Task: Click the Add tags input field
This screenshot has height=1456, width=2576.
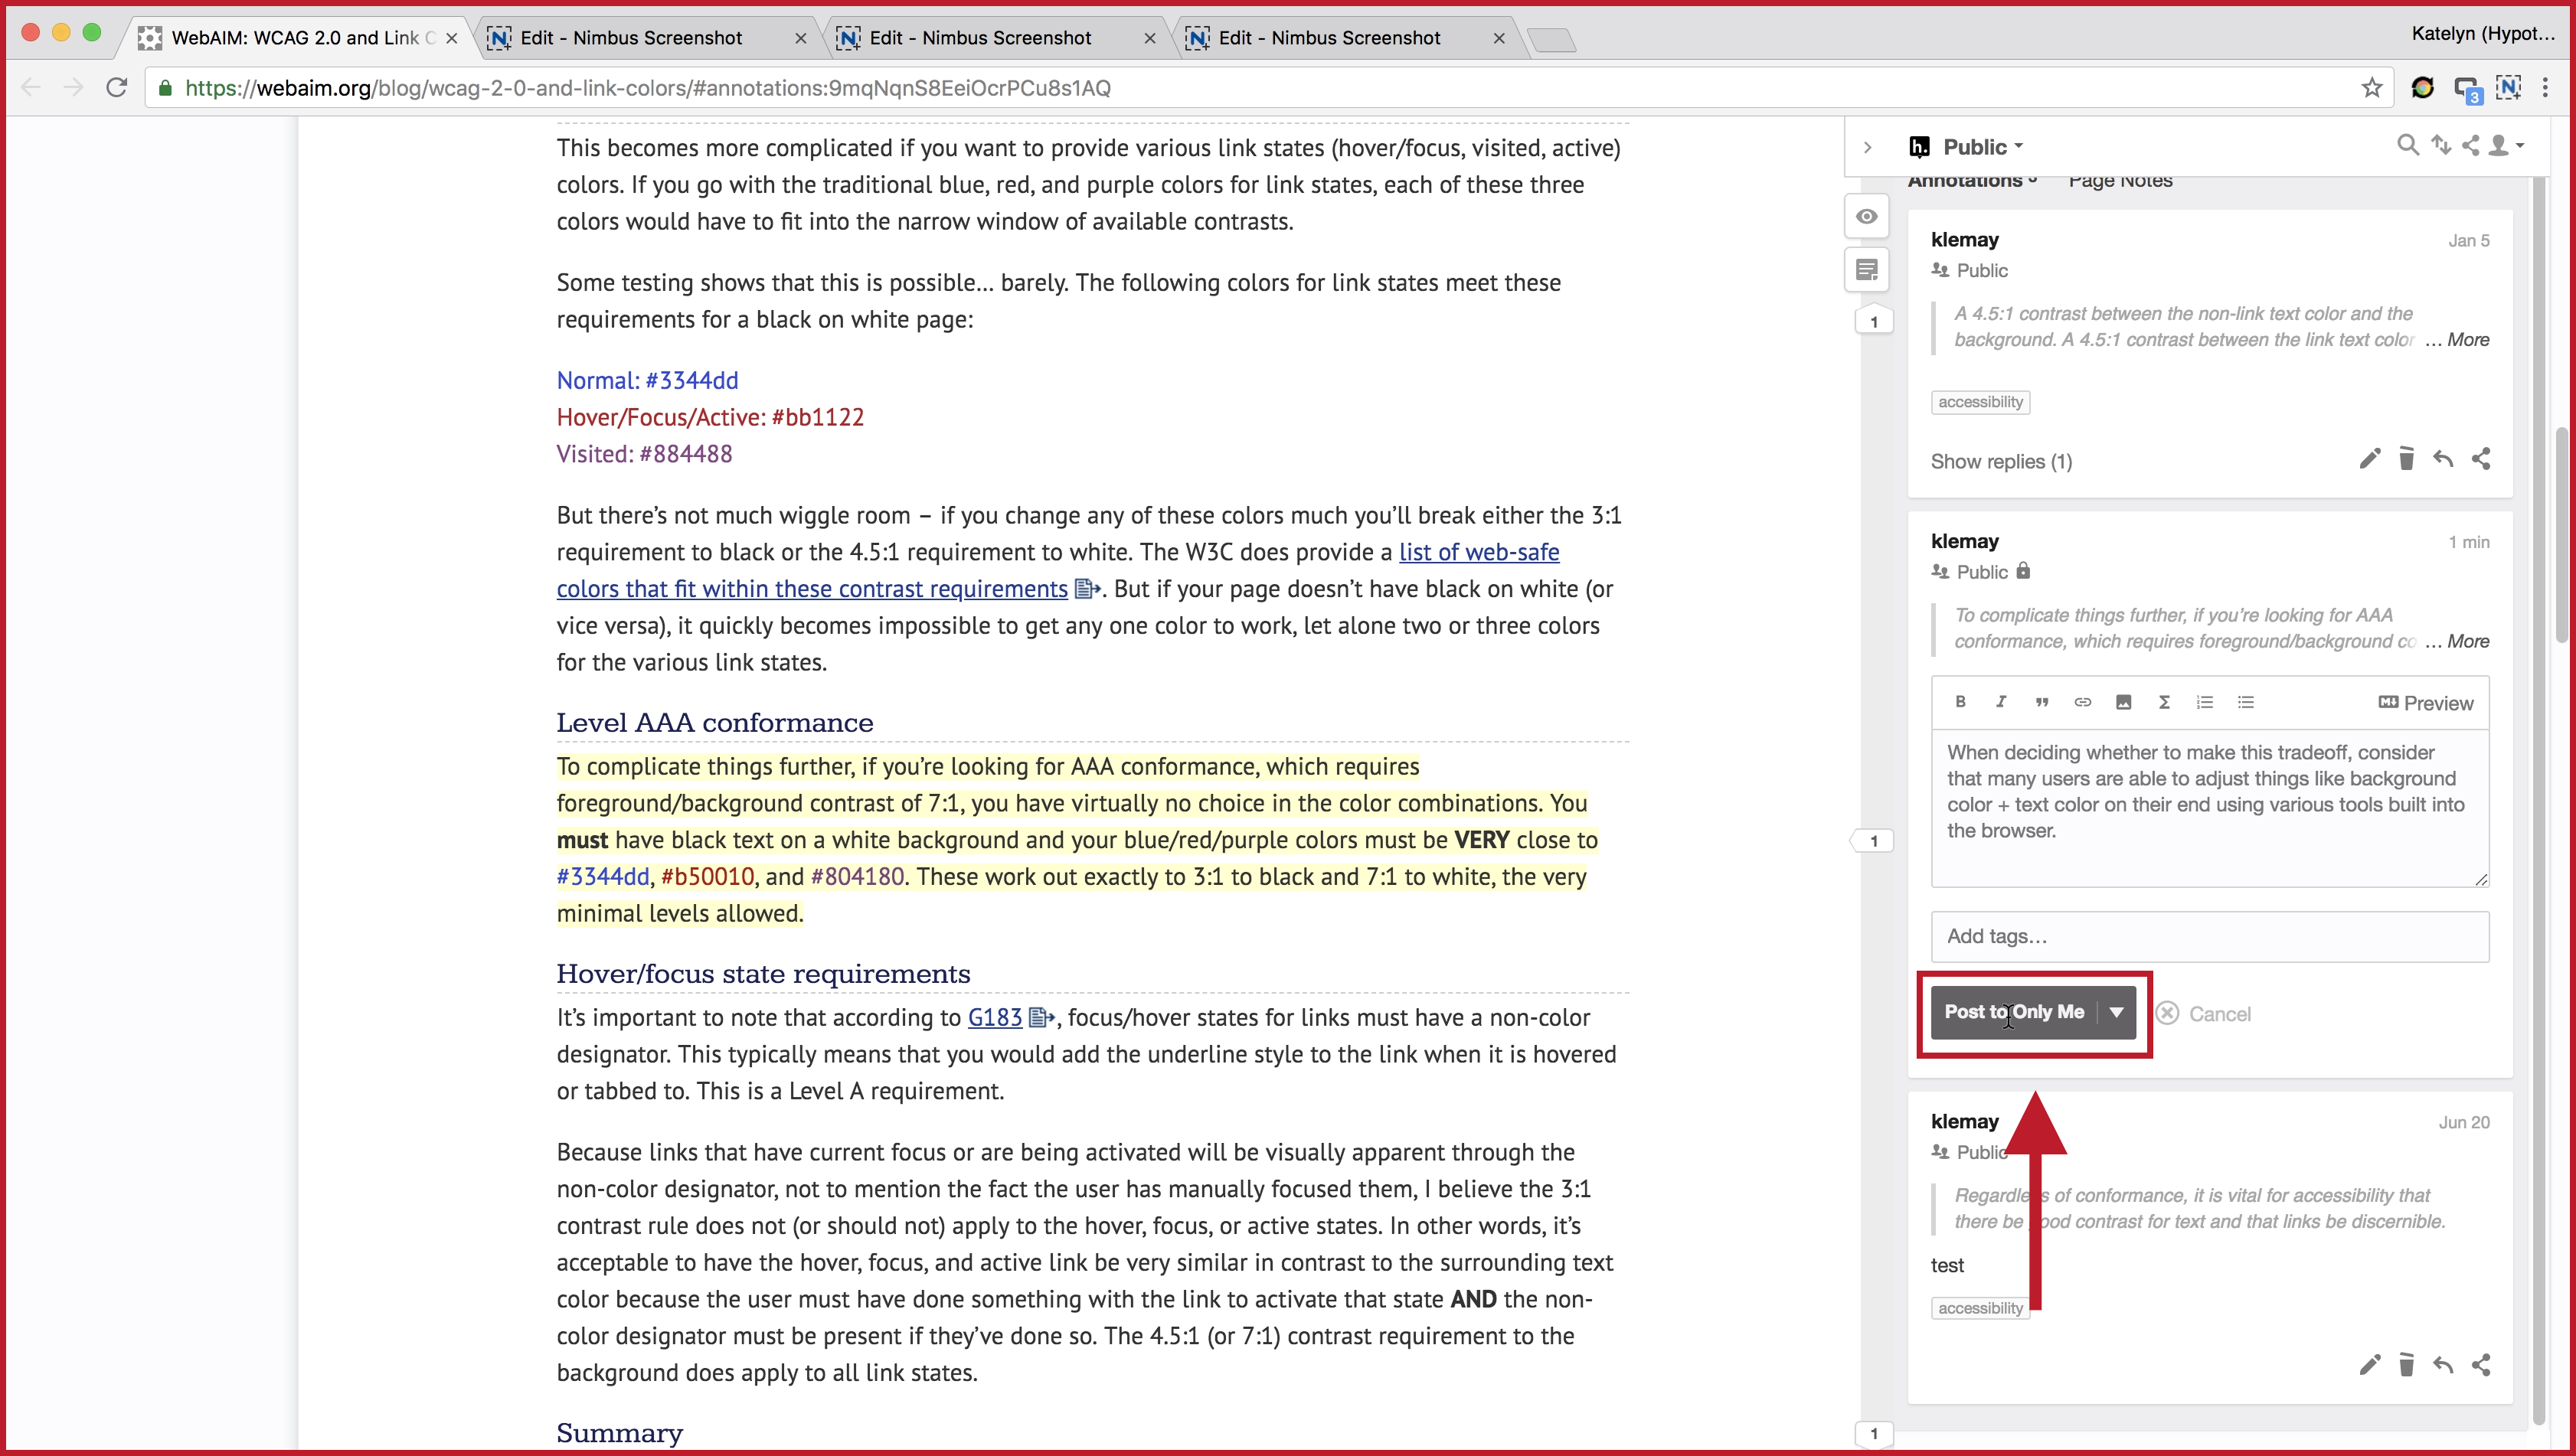Action: click(x=2210, y=936)
